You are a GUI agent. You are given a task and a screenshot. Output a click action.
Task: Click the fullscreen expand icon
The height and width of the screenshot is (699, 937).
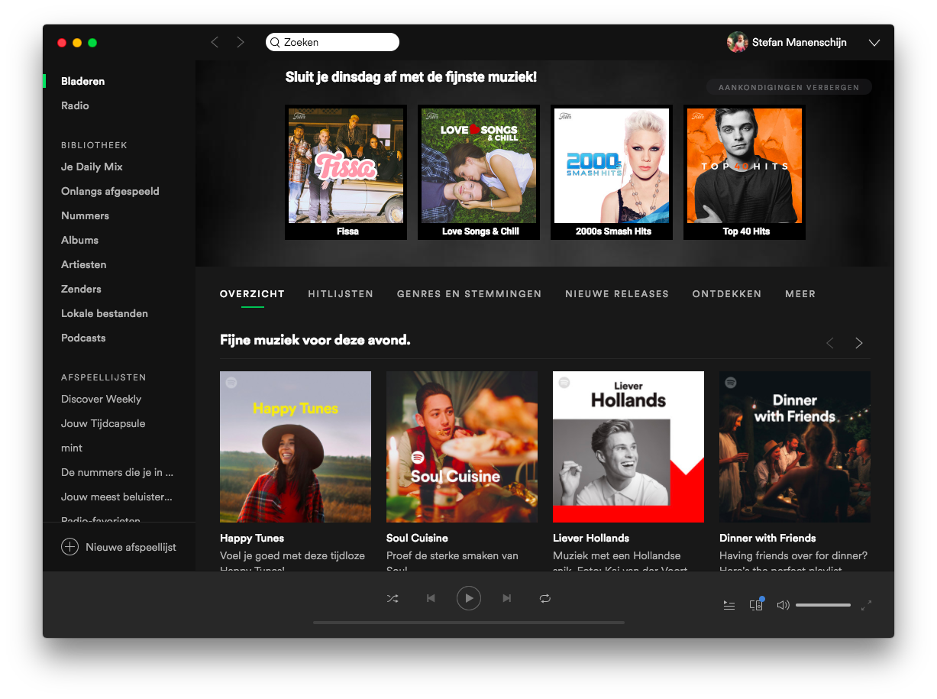point(866,605)
